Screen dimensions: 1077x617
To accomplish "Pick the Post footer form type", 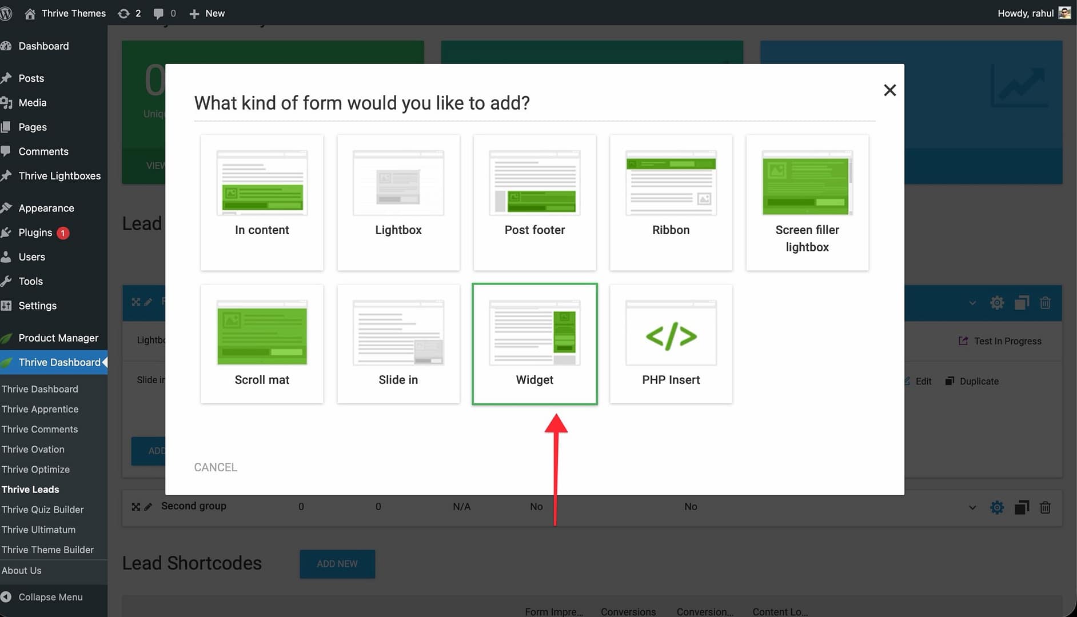I will tap(534, 202).
